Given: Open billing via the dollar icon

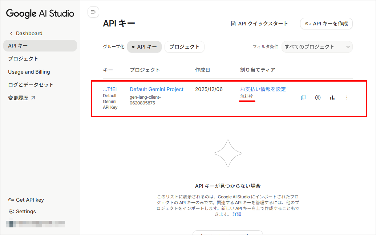Looking at the screenshot, I should click(318, 98).
